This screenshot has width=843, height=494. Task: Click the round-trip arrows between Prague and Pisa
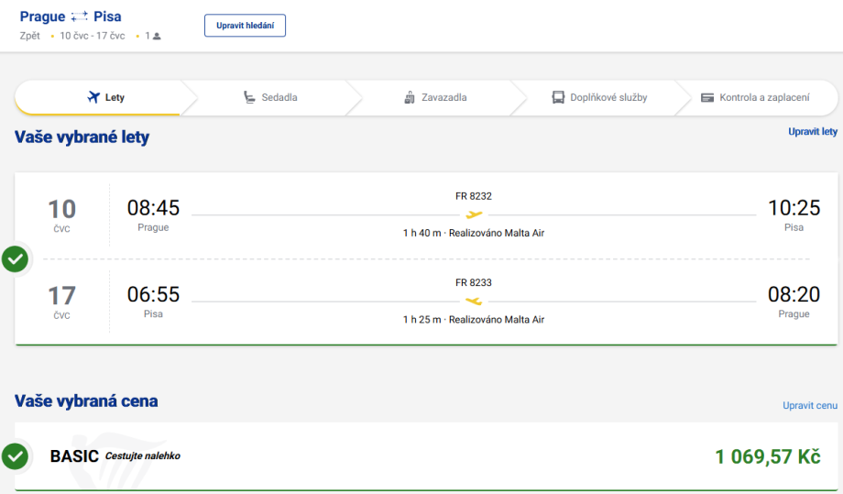pyautogui.click(x=80, y=16)
